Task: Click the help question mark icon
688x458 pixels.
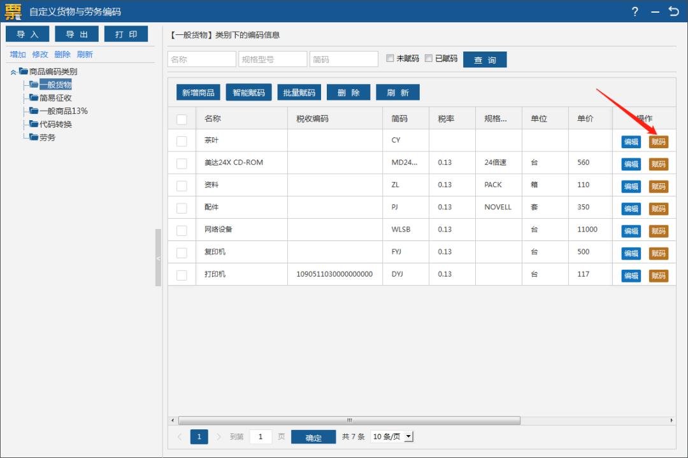Action: click(634, 11)
